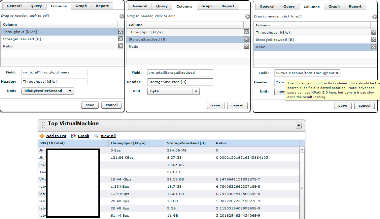Switch to Graph tab in left panel
Image resolution: width=380 pixels, height=219 pixels.
(x=81, y=6)
